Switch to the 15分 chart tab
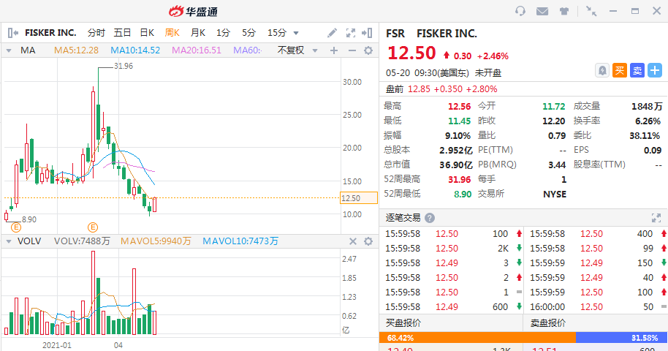 tap(277, 33)
